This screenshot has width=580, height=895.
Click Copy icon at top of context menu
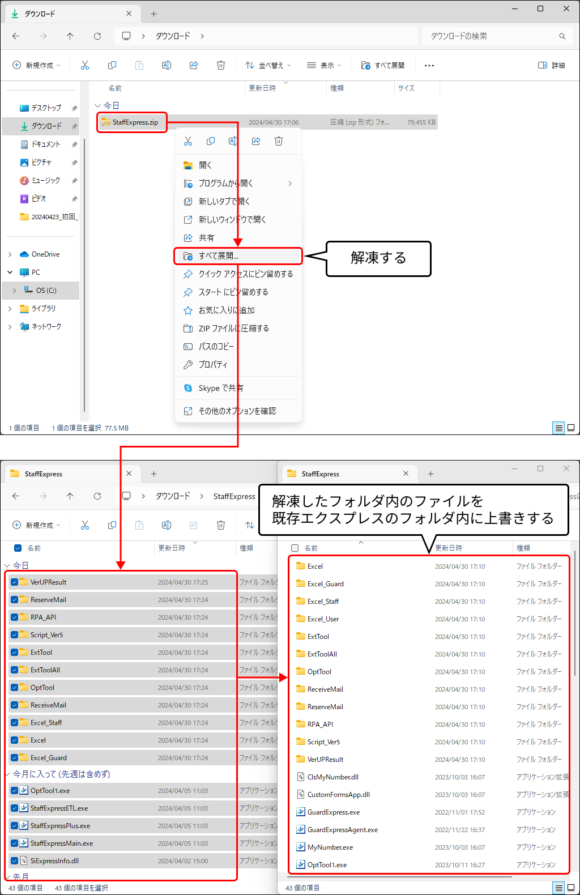211,141
